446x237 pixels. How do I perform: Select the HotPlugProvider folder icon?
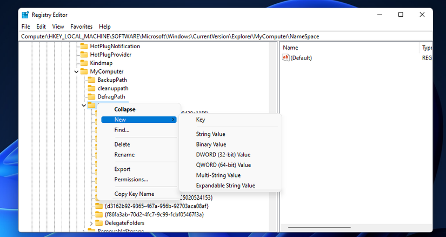[x=84, y=55]
